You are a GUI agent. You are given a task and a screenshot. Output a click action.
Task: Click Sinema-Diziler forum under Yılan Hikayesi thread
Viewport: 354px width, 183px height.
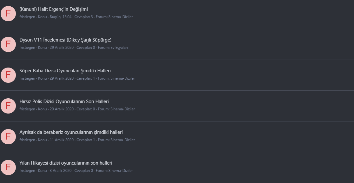point(121,171)
